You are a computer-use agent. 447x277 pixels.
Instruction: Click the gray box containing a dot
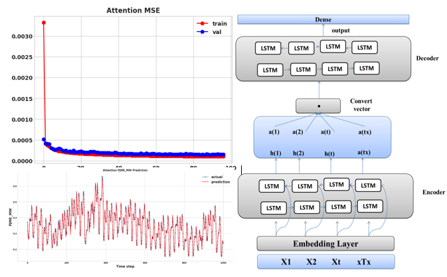tap(318, 106)
